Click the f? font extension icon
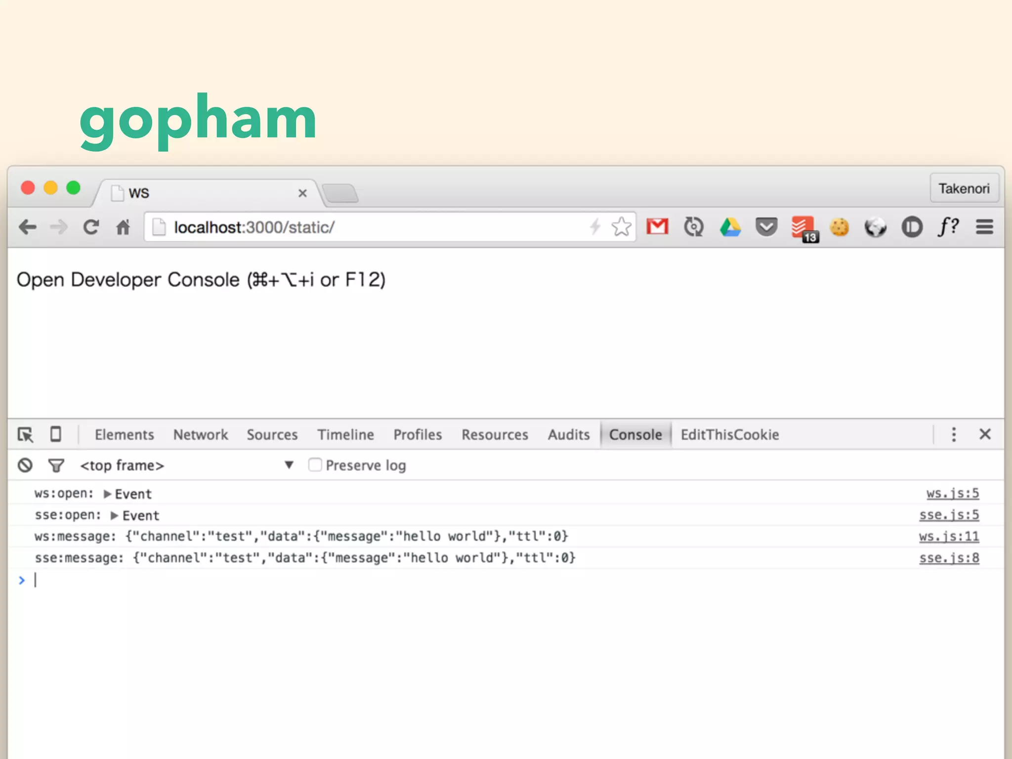 [x=948, y=227]
